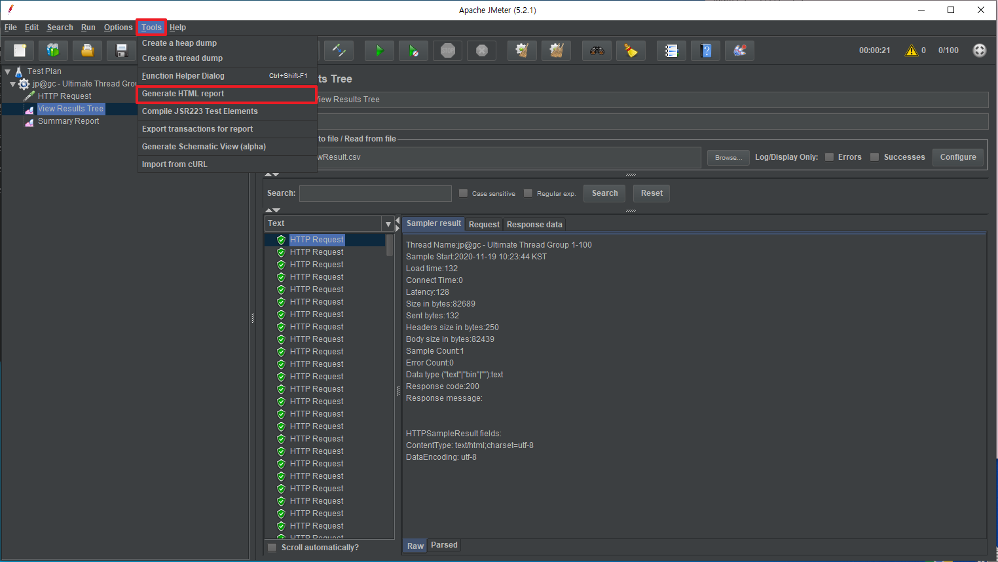Select Summary Report in the tree
Image resolution: width=998 pixels, height=562 pixels.
tap(68, 121)
